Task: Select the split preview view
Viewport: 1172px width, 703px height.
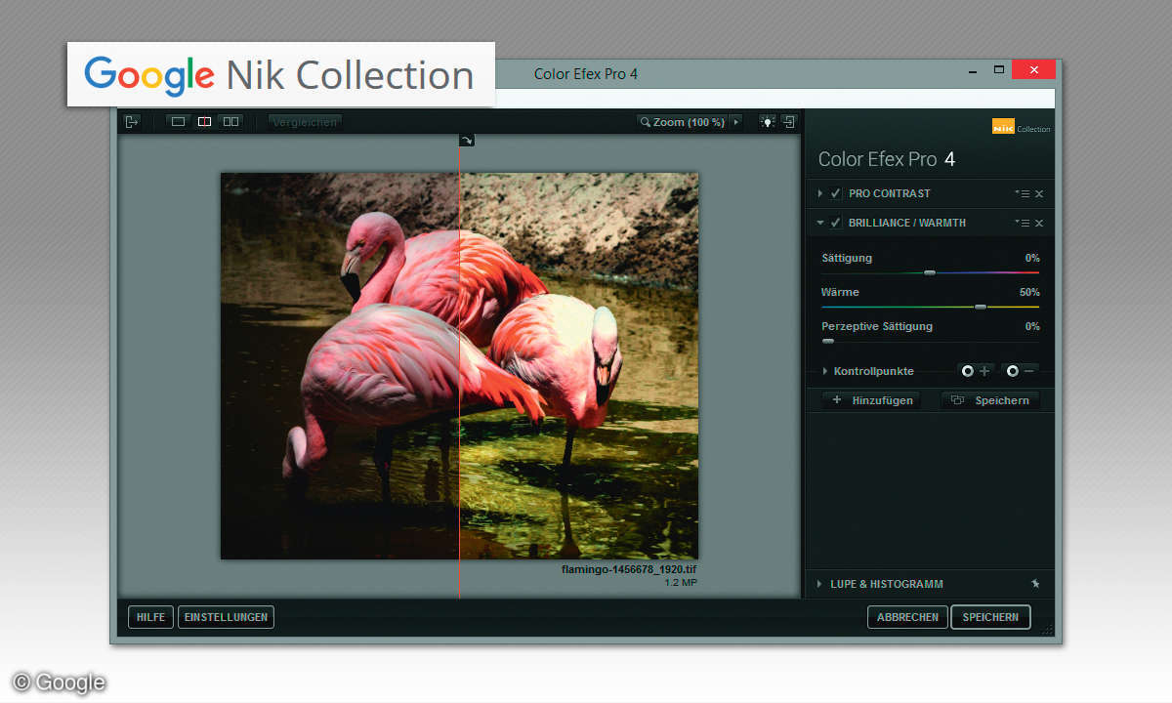Action: coord(204,122)
